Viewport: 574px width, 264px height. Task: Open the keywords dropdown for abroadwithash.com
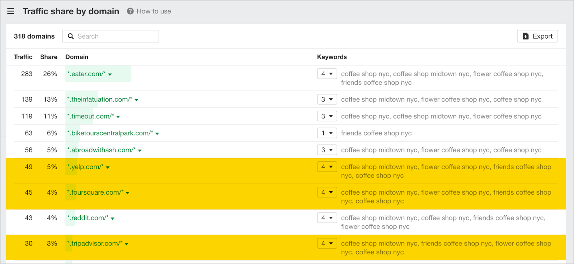click(x=327, y=150)
